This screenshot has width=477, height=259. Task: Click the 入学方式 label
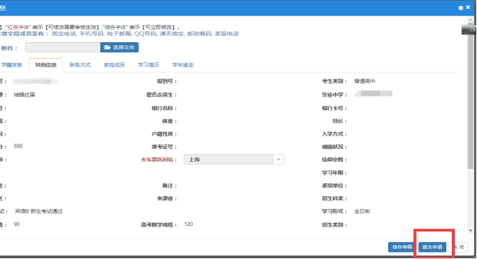[334, 134]
